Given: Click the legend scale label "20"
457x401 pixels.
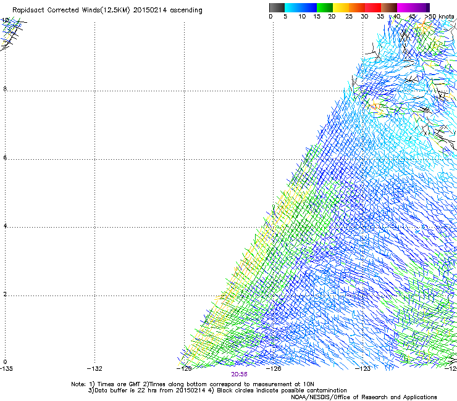Looking at the screenshot, I should tap(332, 17).
